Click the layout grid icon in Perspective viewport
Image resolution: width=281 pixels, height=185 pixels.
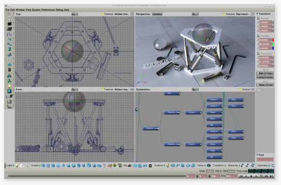pyautogui.click(x=252, y=14)
